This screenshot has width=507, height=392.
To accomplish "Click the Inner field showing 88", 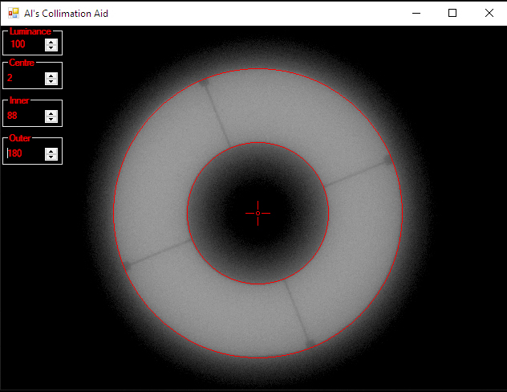I will [x=26, y=116].
